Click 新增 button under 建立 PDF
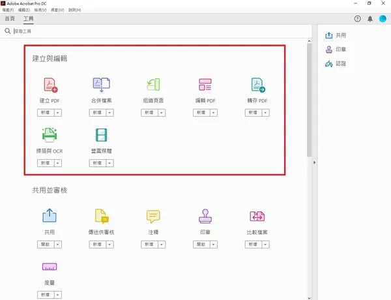The width and height of the screenshot is (391, 300). (46, 113)
